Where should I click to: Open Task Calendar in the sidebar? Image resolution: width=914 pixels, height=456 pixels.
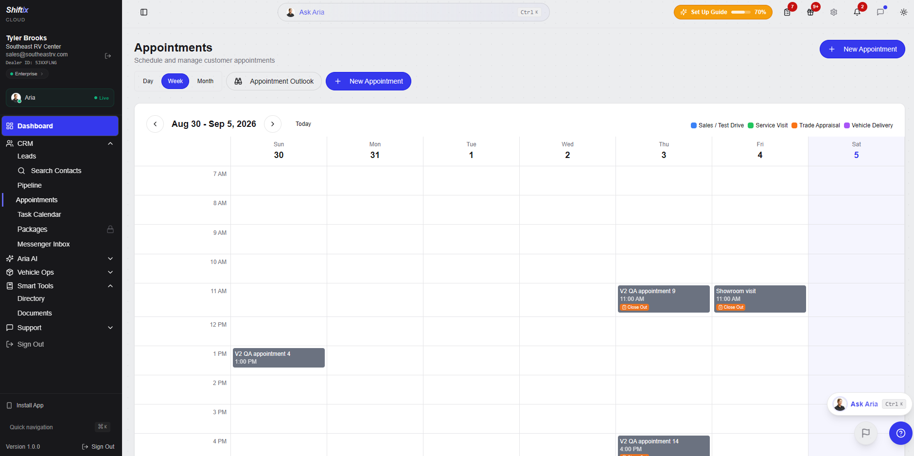click(x=39, y=214)
